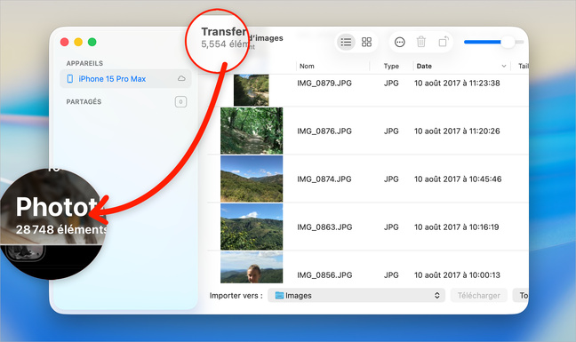Click the Images folder icon
Screen dimensions: 576x342
pyautogui.click(x=279, y=296)
